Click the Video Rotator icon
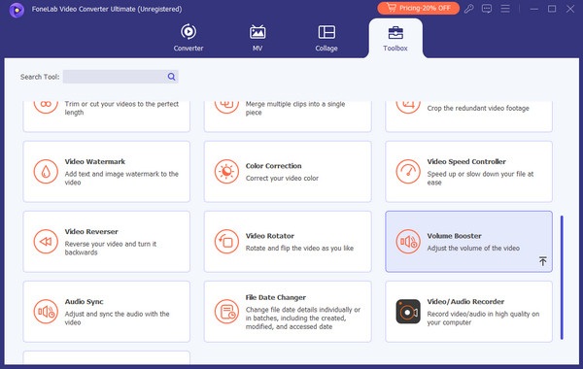Screen dimensions: 583x369 tap(226, 242)
